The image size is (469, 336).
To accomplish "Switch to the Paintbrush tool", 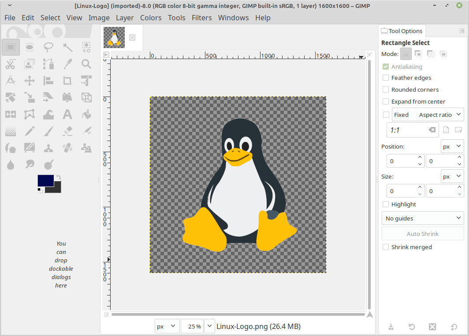I will pyautogui.click(x=48, y=131).
